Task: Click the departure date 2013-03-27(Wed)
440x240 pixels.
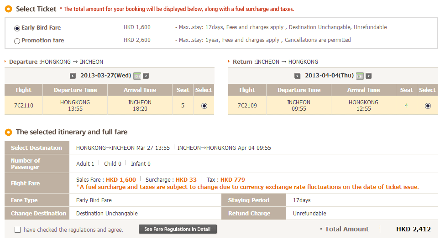Action: (105, 76)
